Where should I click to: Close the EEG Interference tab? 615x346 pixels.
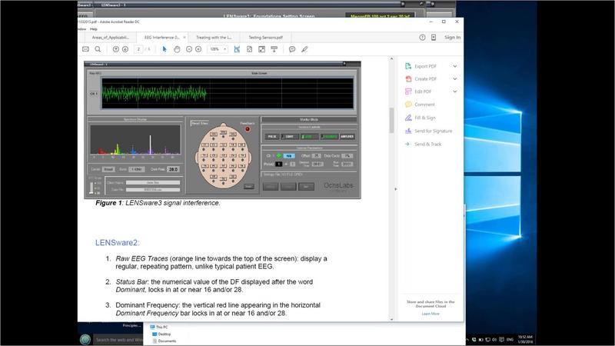pos(184,37)
